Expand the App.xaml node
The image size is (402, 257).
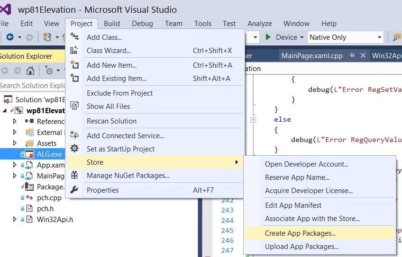(15, 165)
